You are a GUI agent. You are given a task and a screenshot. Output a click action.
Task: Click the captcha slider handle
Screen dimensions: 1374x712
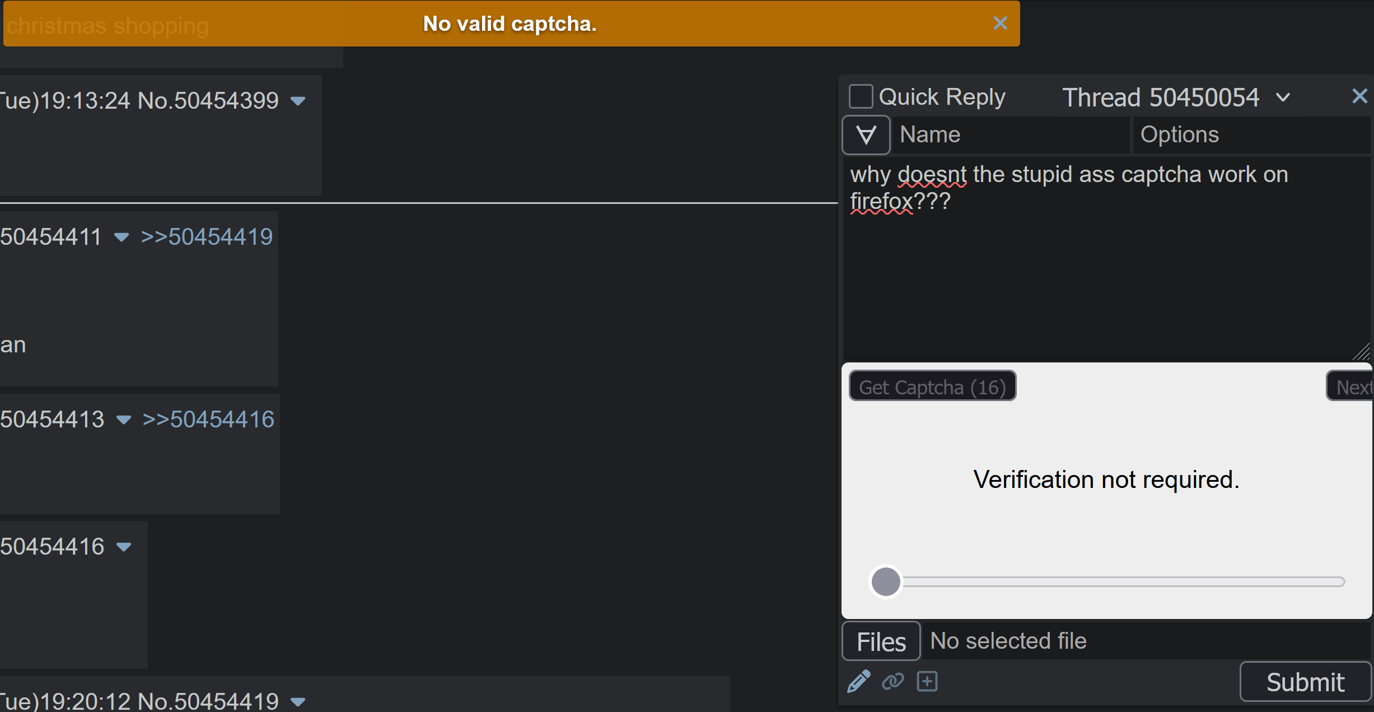[886, 581]
